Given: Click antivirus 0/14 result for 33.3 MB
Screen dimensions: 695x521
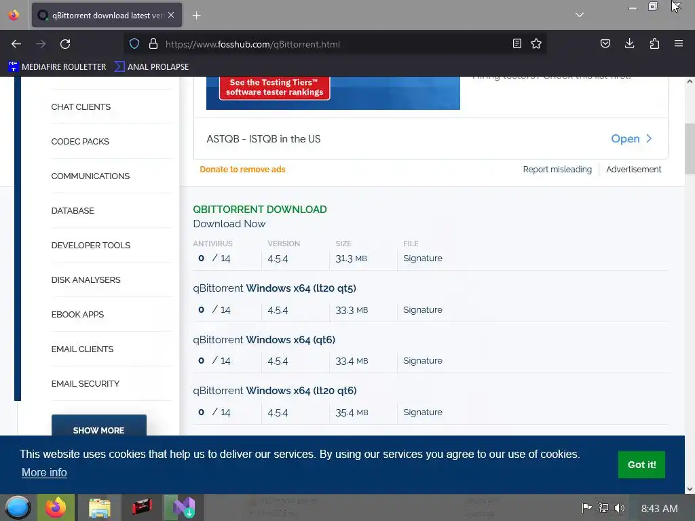Looking at the screenshot, I should (214, 309).
